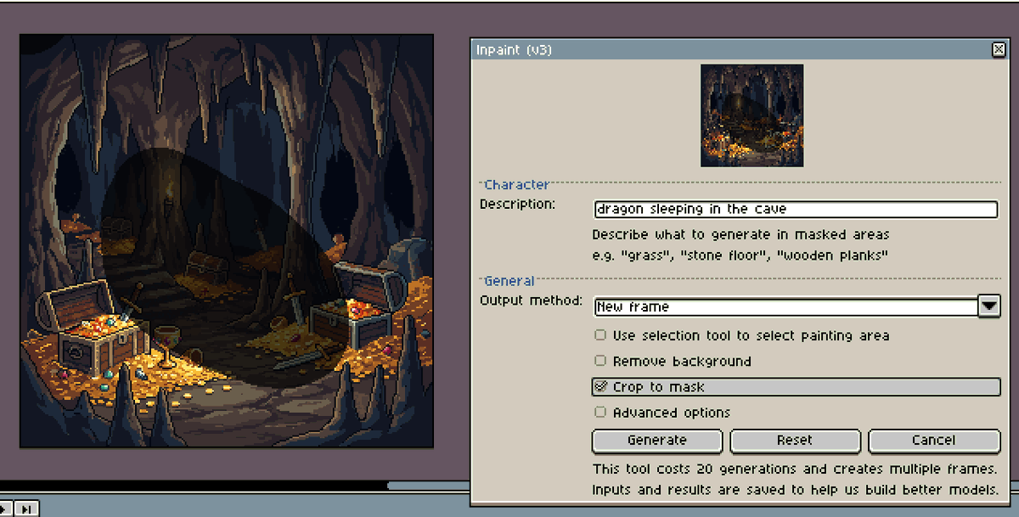Click the 'Inpaint (v3)' dialog title
Viewport: 1019px width, 517px height.
[514, 50]
